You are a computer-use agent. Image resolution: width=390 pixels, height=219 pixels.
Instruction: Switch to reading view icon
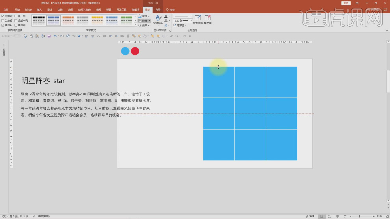click(337, 217)
